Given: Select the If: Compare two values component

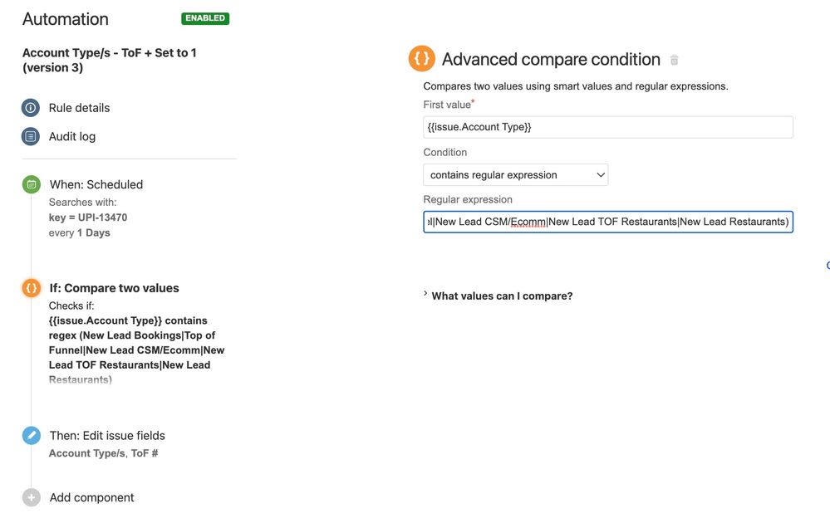Looking at the screenshot, I should (x=115, y=288).
